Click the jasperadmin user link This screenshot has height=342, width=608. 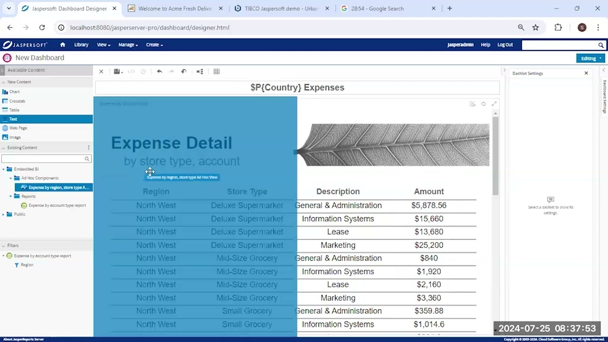(x=460, y=45)
